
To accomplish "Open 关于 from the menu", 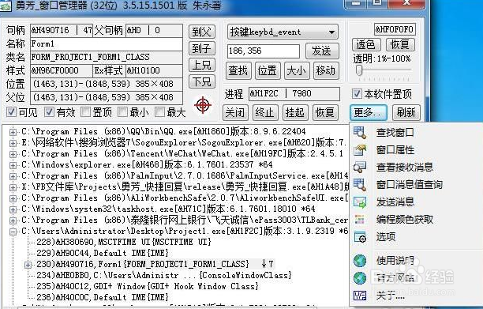I will tap(390, 296).
